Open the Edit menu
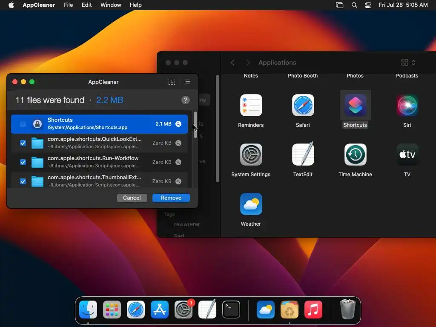The width and height of the screenshot is (436, 327). pyautogui.click(x=87, y=5)
